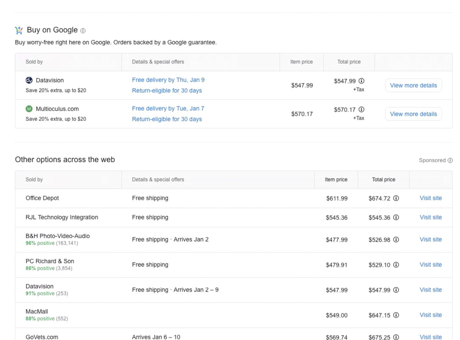Visit site for PC Richard & Son
Screen dimensions: 460x340
click(x=431, y=265)
